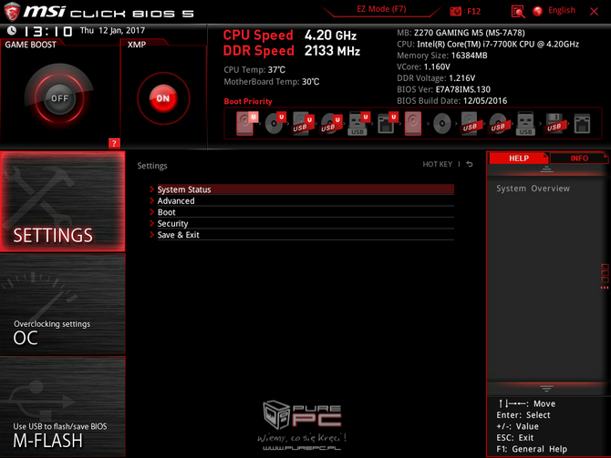Select the UEFI CD/DVD boot device icon

(274, 123)
